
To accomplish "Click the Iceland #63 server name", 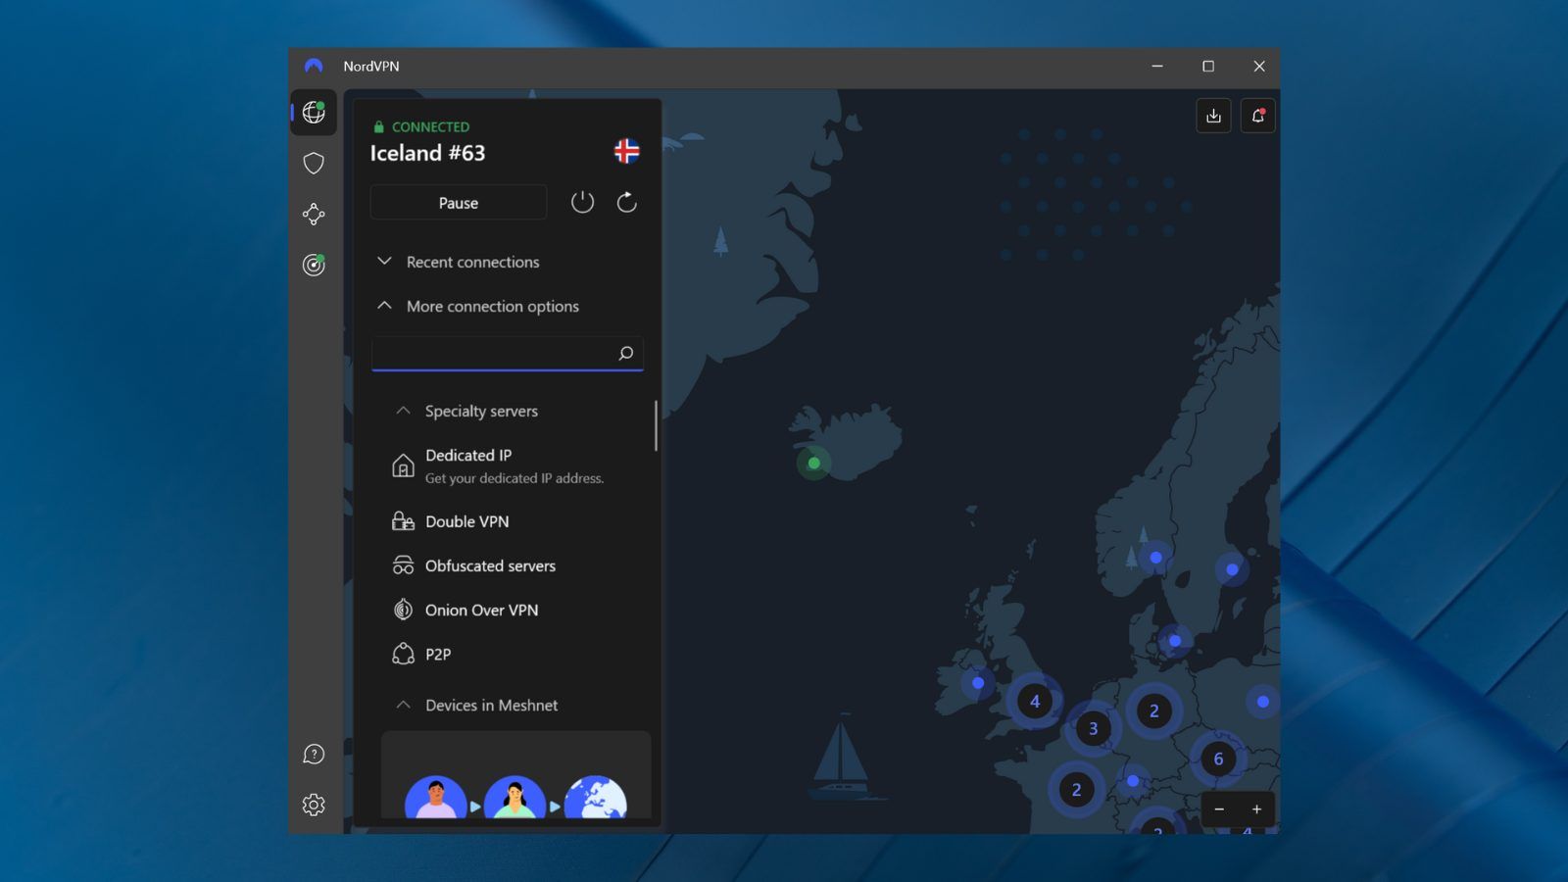I will (427, 153).
